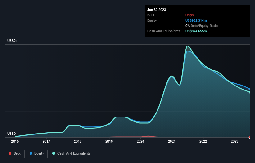Click the 0% Debt/Equity Ratio text
The width and height of the screenshot is (255, 163).
[x=202, y=26]
